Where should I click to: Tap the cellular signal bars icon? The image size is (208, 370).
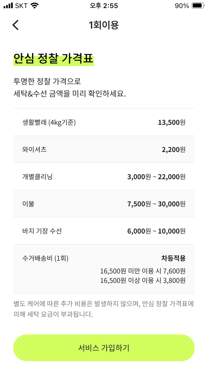pyautogui.click(x=8, y=6)
